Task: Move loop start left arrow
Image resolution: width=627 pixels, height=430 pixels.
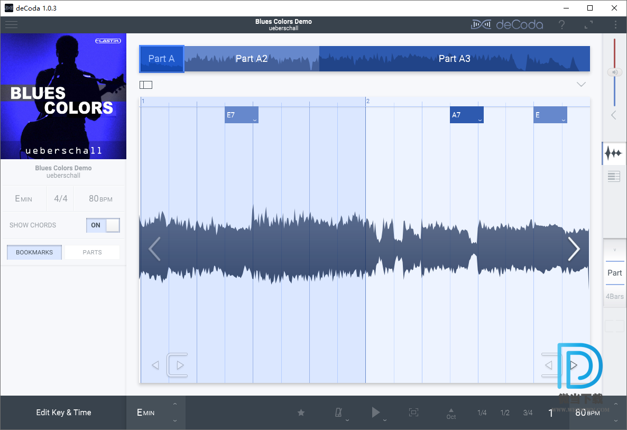Action: [155, 365]
